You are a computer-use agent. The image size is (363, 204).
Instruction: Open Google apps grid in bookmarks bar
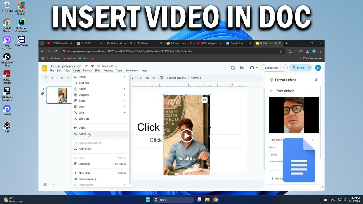coord(43,58)
